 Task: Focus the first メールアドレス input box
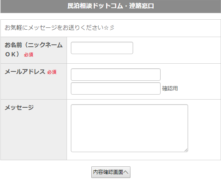(116, 75)
